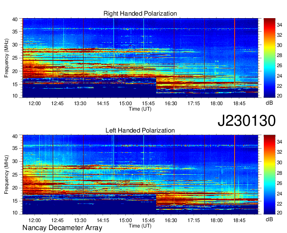Click the 'J230130' observation label
Image resolution: width=287 pixels, height=233 pixels.
tap(246, 121)
